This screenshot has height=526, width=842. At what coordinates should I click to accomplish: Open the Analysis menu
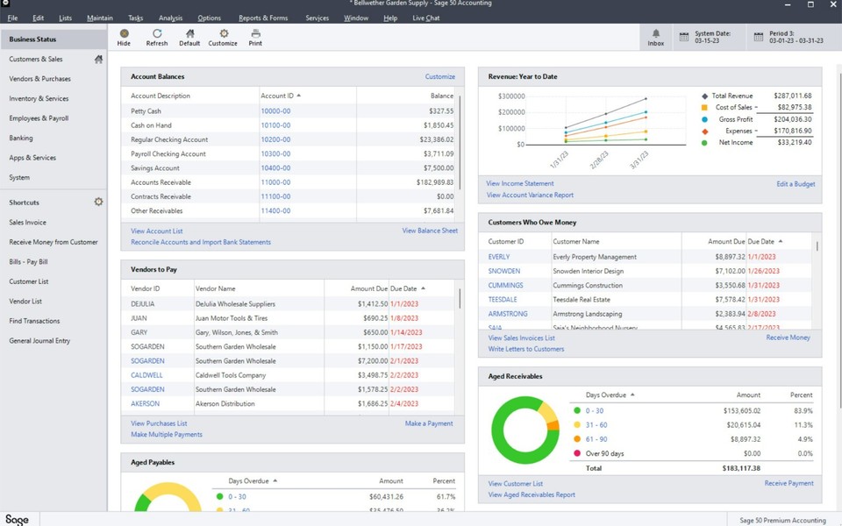coord(171,17)
